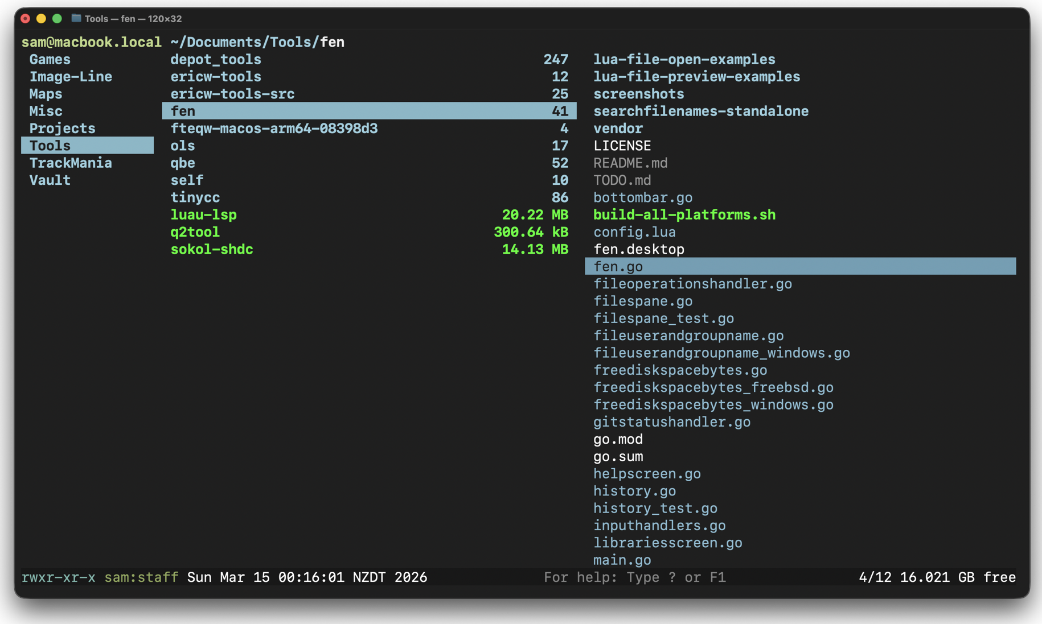This screenshot has width=1042, height=624.
Task: Select freediskspacebytes_freebsd.go
Action: pyautogui.click(x=713, y=387)
